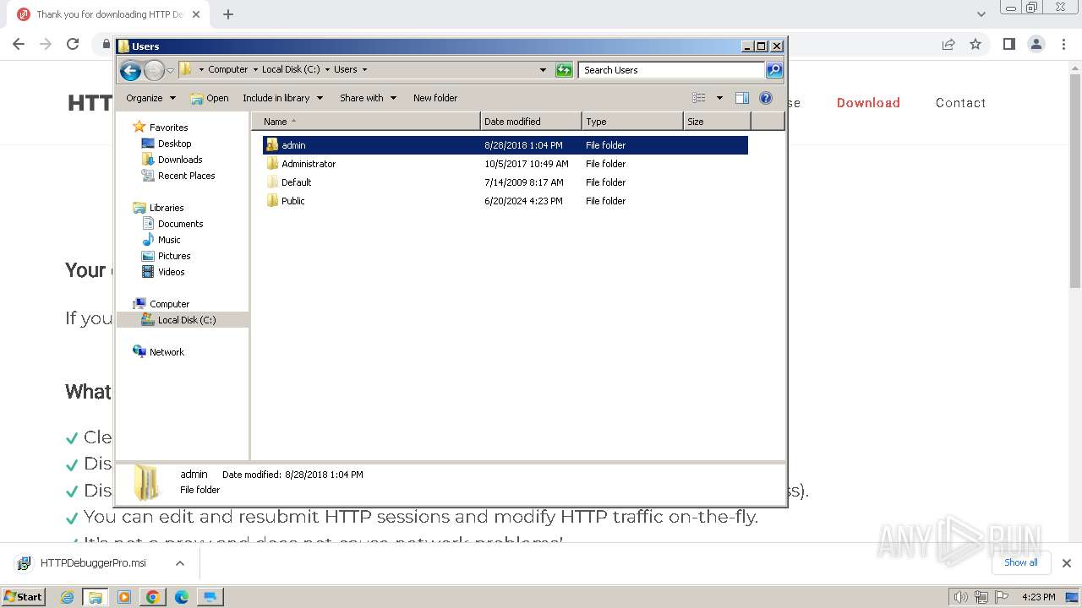Image resolution: width=1082 pixels, height=608 pixels.
Task: Open the Documents library
Action: coord(180,224)
